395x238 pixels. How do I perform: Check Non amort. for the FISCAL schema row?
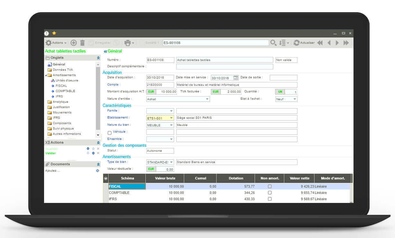point(269,186)
